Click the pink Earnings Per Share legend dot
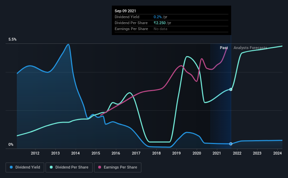This screenshot has width=288, height=178. 100,167
